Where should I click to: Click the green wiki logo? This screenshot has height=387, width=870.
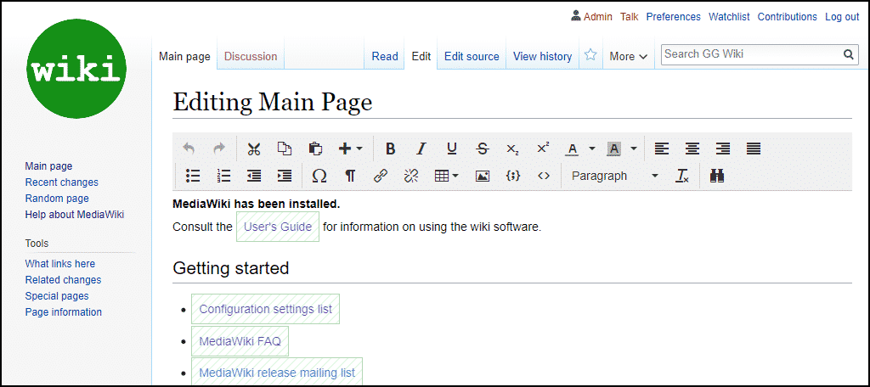[76, 69]
